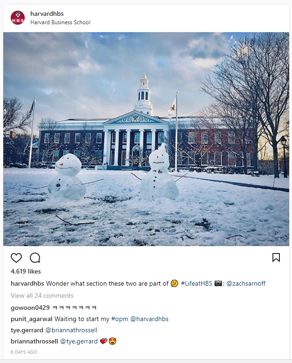Open briannathrossell commenter profile
The image size is (292, 363).
coord(34,341)
